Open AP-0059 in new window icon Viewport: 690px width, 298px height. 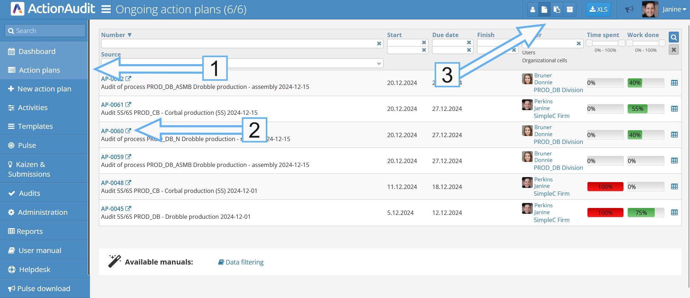coord(128,157)
